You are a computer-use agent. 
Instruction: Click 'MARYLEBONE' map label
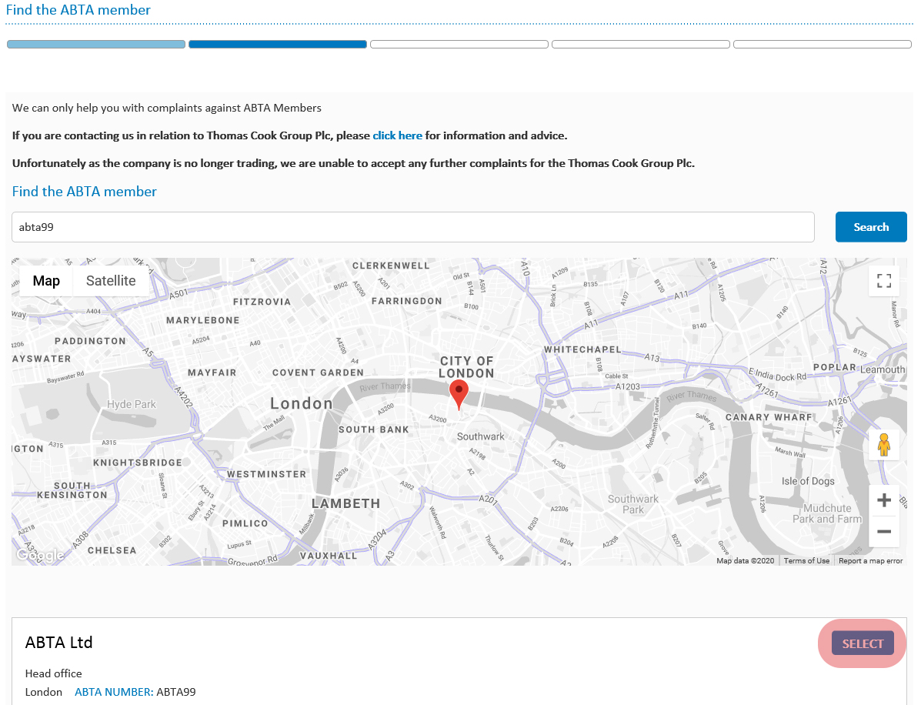coord(202,320)
